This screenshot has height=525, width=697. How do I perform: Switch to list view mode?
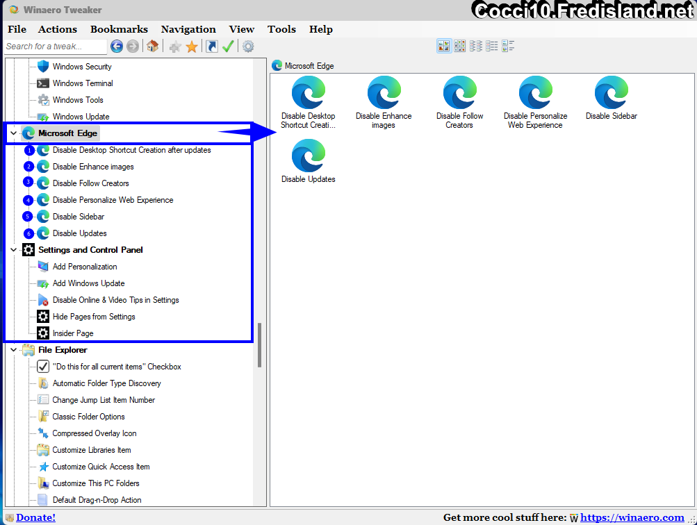point(491,46)
